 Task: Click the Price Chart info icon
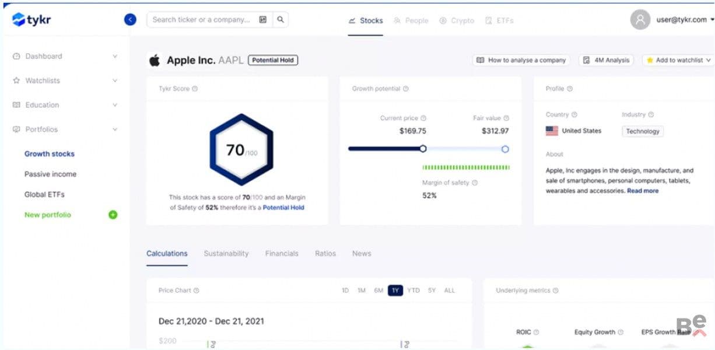(197, 290)
